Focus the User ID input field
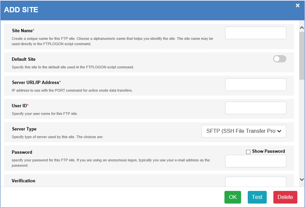The image size is (305, 208). tap(255, 108)
